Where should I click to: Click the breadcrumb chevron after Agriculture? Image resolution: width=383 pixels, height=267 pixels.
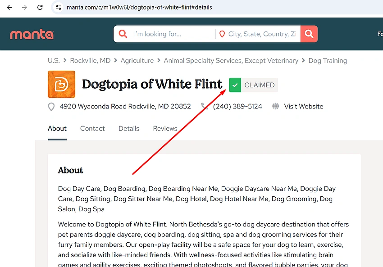point(159,60)
